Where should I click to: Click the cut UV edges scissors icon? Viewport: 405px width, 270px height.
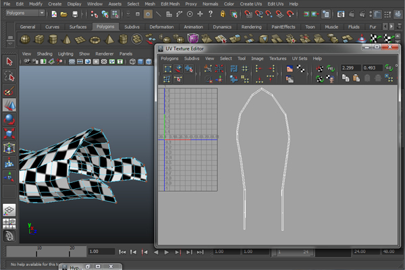coord(208,69)
